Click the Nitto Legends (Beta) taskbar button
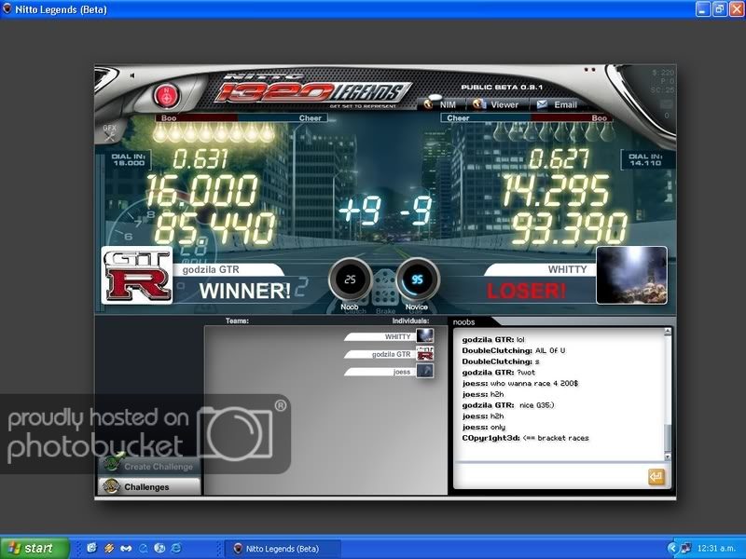The image size is (746, 559). [x=283, y=549]
